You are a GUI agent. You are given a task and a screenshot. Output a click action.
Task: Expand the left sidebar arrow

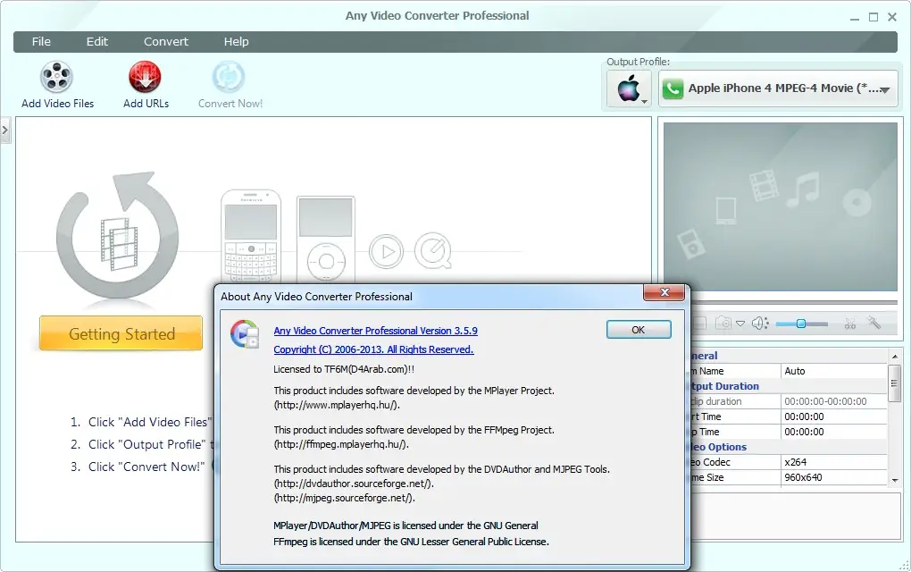[x=5, y=130]
